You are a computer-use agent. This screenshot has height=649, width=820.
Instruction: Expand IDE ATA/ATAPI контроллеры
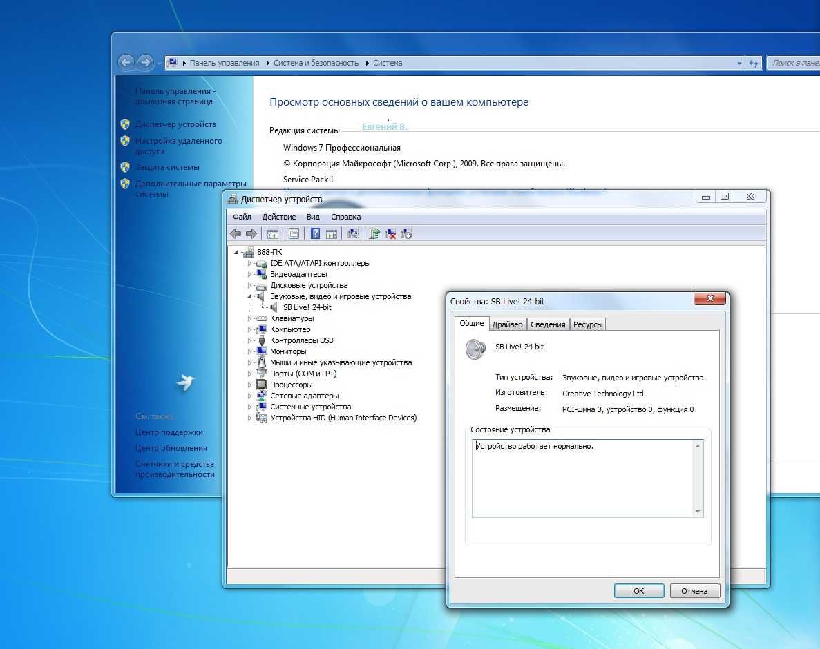coord(249,263)
